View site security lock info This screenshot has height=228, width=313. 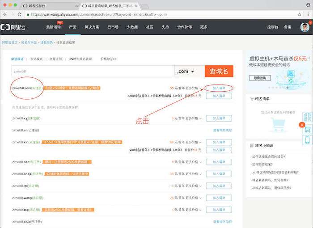(x=28, y=14)
